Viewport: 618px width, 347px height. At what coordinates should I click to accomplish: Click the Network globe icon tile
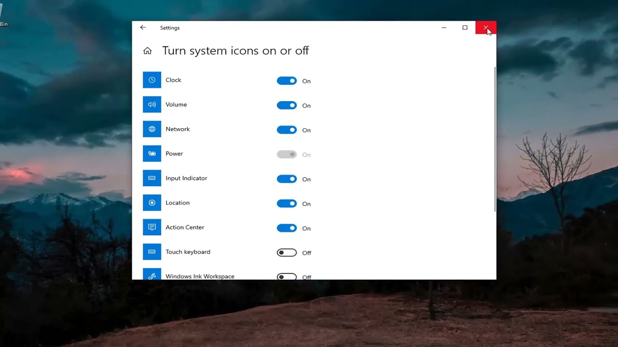tap(152, 129)
